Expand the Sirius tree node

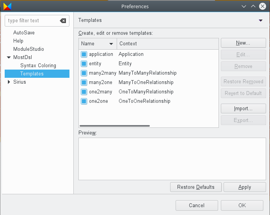click(x=9, y=82)
